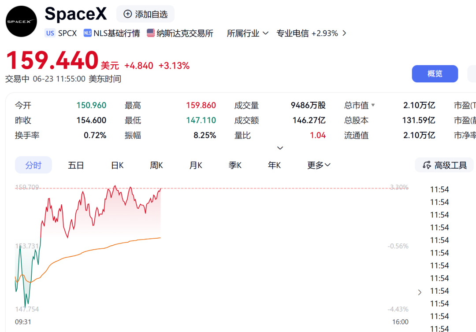Image resolution: width=476 pixels, height=332 pixels.
Task: Click the 3.30% chart axis label
Action: point(399,187)
